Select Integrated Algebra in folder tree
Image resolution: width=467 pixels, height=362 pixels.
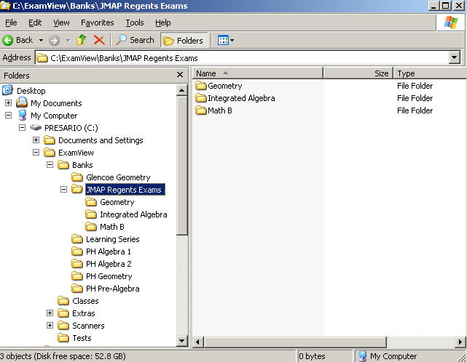coord(133,214)
